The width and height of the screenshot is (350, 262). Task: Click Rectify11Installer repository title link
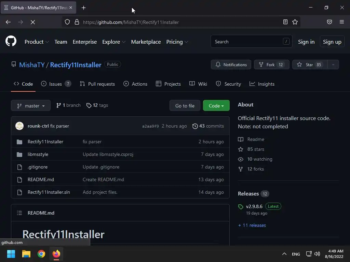76,65
